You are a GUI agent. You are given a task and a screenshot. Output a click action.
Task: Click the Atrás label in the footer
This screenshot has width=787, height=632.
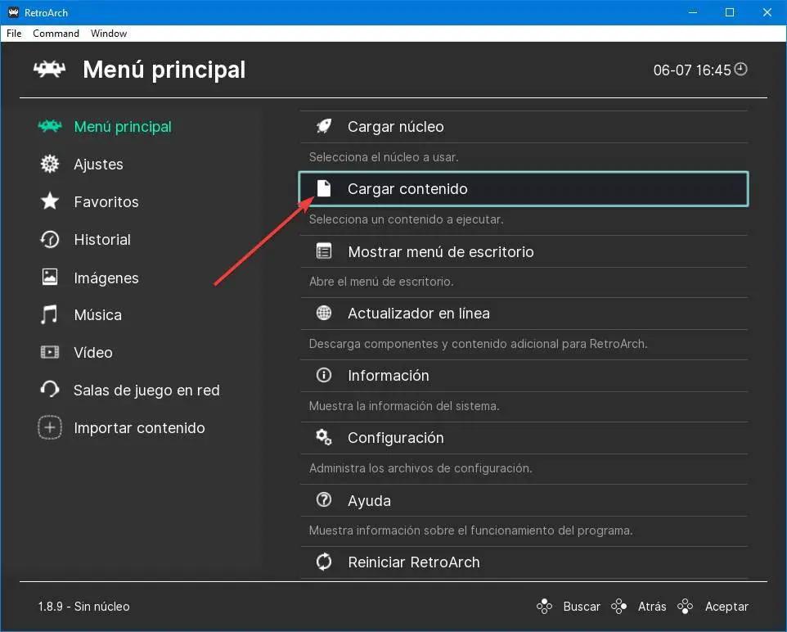pyautogui.click(x=651, y=607)
